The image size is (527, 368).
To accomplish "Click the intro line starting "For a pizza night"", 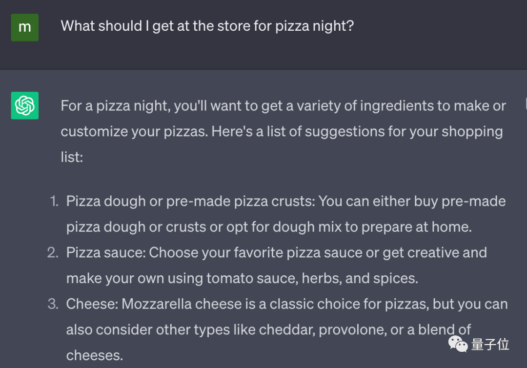I will click(283, 106).
